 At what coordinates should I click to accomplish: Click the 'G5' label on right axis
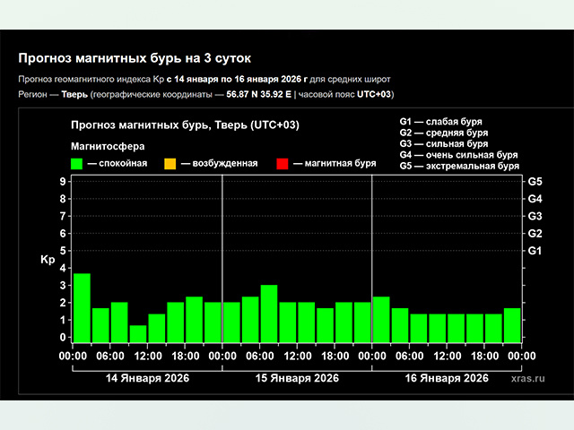535,182
